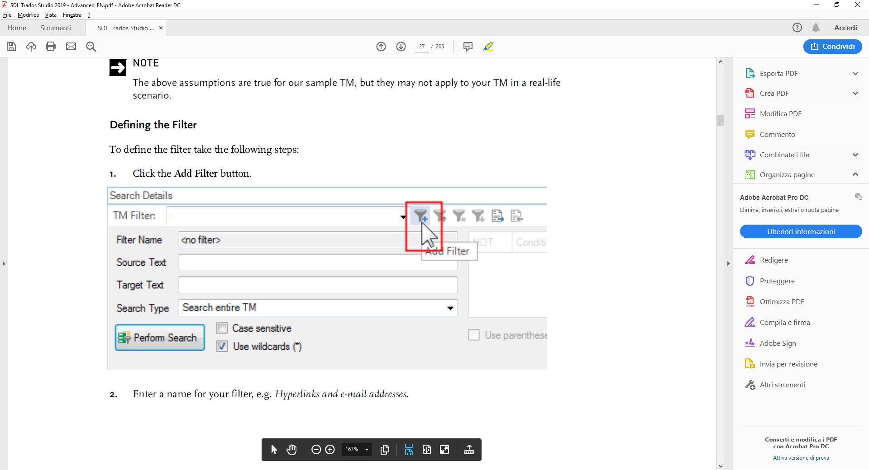Open the help question mark icon
869x470 pixels.
tap(797, 28)
